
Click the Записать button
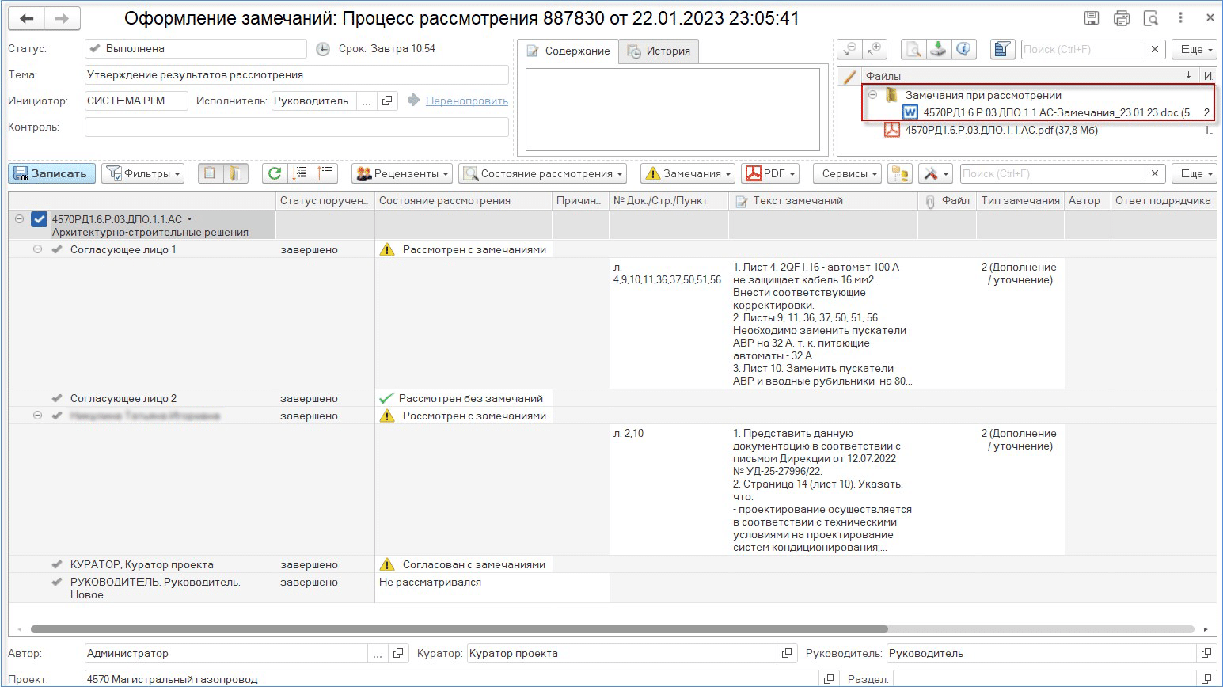(x=52, y=173)
